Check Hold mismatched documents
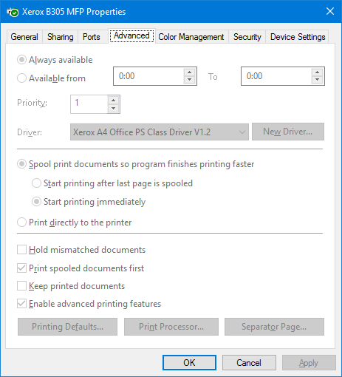Screen dimensions: 342x377 pyautogui.click(x=21, y=250)
